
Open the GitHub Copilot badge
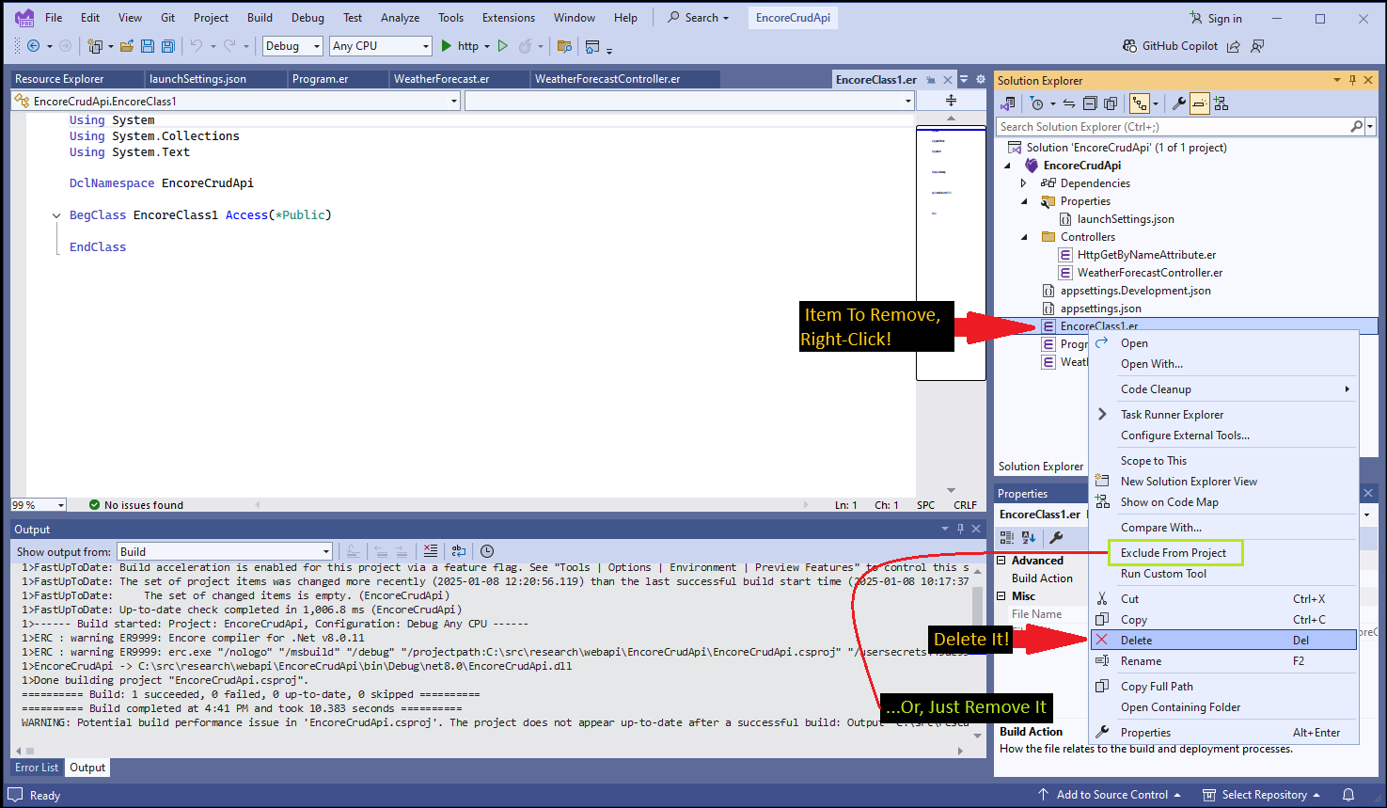click(1170, 46)
